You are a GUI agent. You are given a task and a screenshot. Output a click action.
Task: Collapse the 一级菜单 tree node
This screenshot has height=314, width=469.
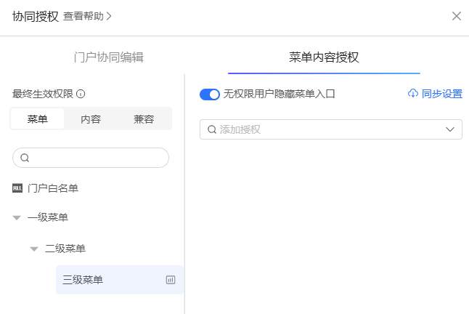point(17,217)
